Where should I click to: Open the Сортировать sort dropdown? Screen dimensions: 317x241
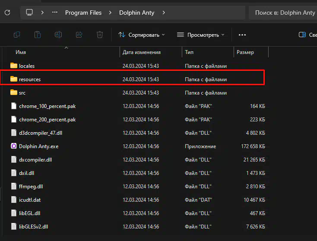(x=142, y=35)
